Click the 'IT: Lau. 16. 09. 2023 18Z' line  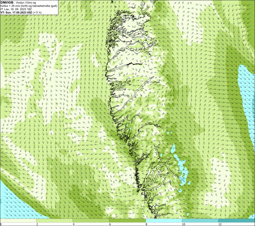[16, 9]
